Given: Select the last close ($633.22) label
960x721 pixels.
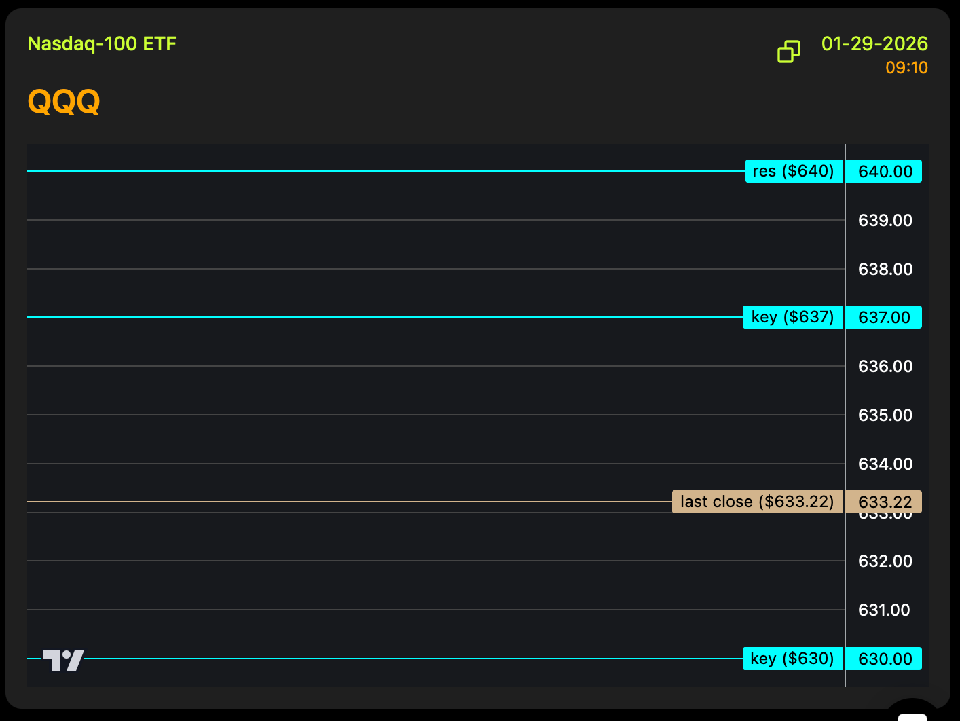Looking at the screenshot, I should click(757, 502).
